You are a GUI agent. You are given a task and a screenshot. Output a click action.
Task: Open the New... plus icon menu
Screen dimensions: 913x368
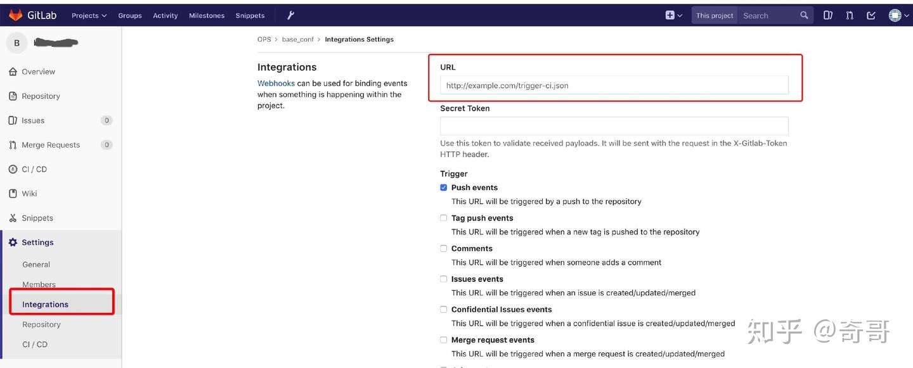(669, 15)
